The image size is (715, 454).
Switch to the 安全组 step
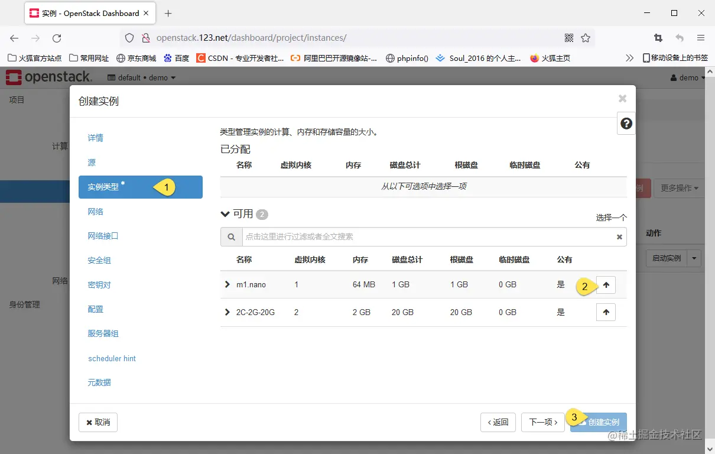[99, 260]
